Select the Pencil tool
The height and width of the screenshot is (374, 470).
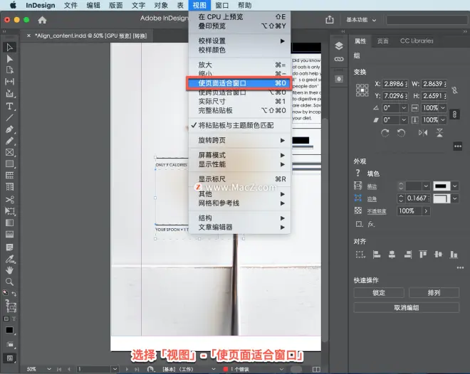pos(9,141)
